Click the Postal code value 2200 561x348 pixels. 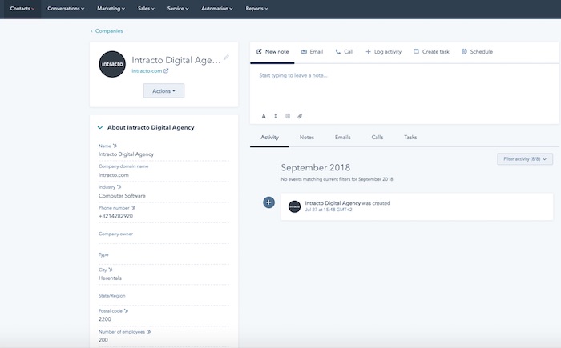pyautogui.click(x=105, y=319)
